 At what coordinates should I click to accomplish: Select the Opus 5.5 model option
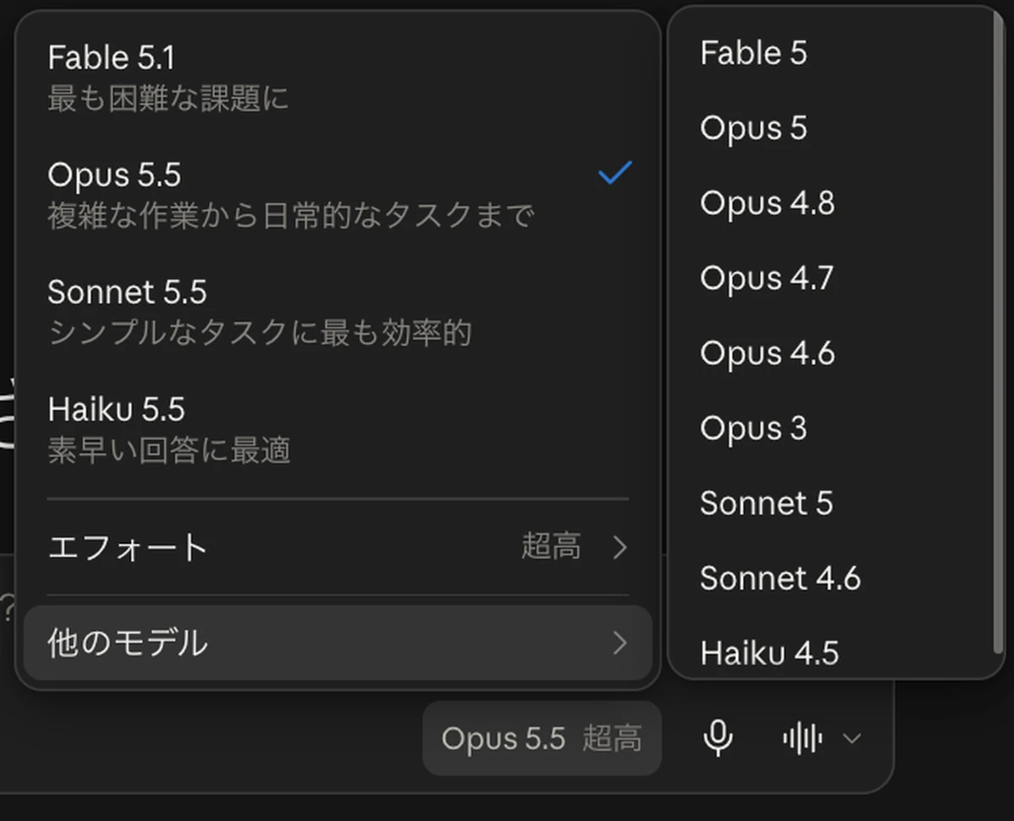tap(338, 194)
